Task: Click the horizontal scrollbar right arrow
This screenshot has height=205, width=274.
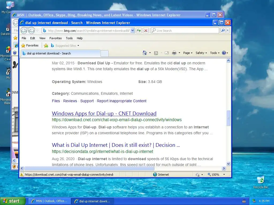Action: point(224,168)
